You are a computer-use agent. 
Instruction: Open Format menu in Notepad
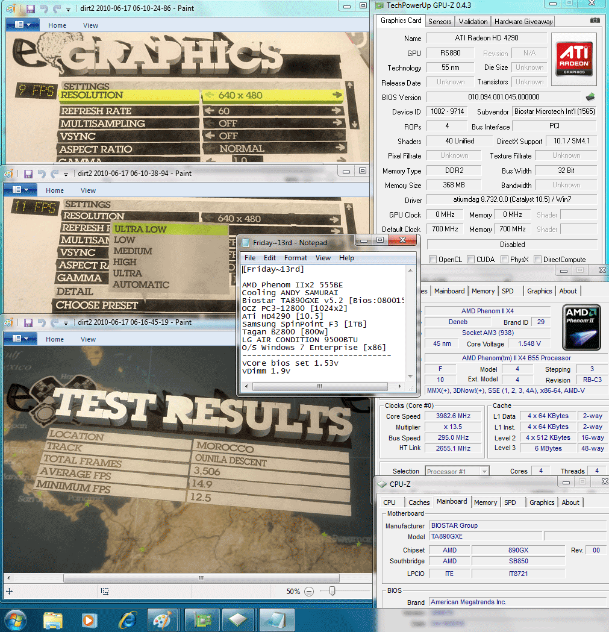tap(295, 258)
